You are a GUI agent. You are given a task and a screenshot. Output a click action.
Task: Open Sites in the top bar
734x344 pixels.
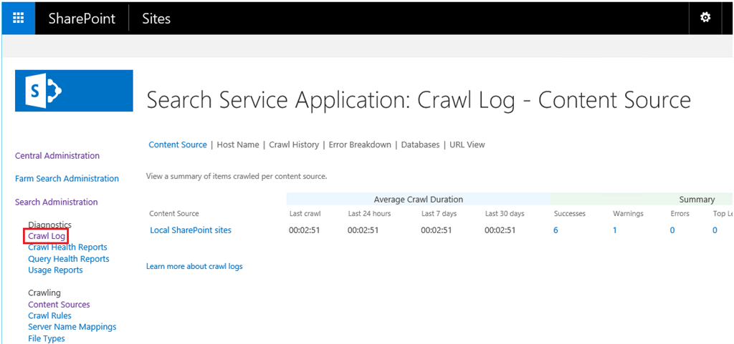pyautogui.click(x=156, y=19)
